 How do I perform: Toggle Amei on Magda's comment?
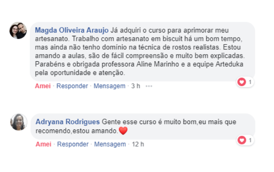(43, 86)
